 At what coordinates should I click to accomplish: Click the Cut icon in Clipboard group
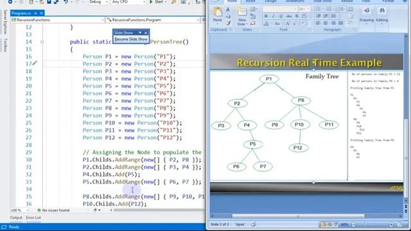pos(228,10)
